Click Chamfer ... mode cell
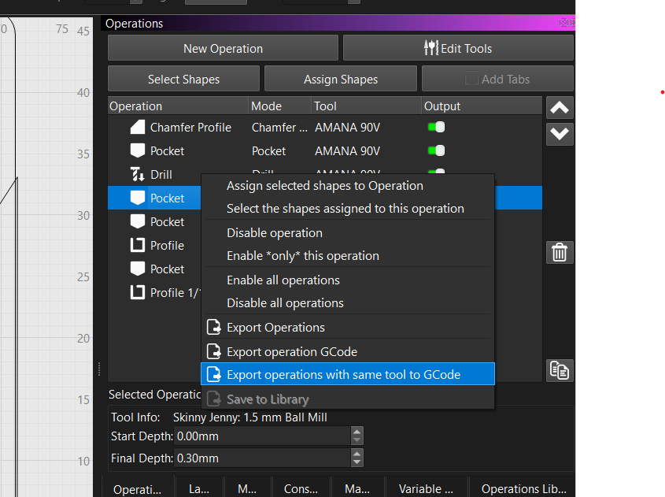The height and width of the screenshot is (497, 665). tap(279, 128)
